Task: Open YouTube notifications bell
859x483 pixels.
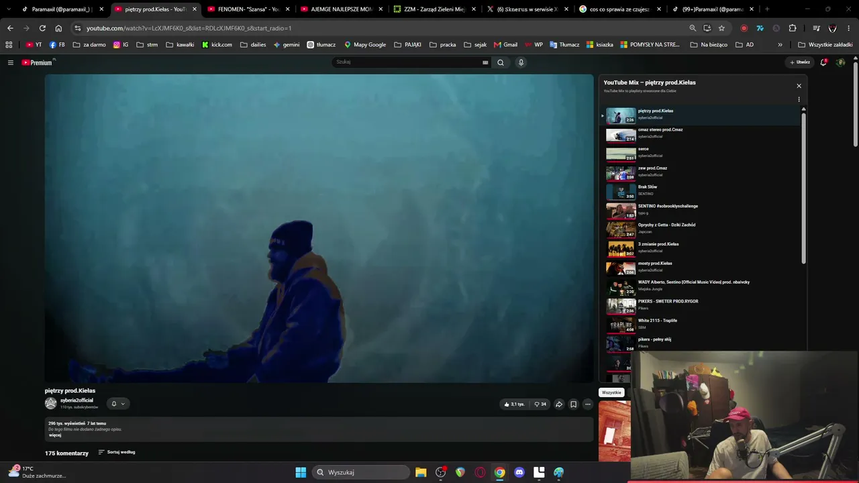Action: (823, 62)
